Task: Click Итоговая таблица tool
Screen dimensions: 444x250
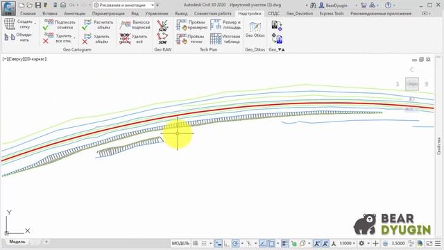Action: 225,39
